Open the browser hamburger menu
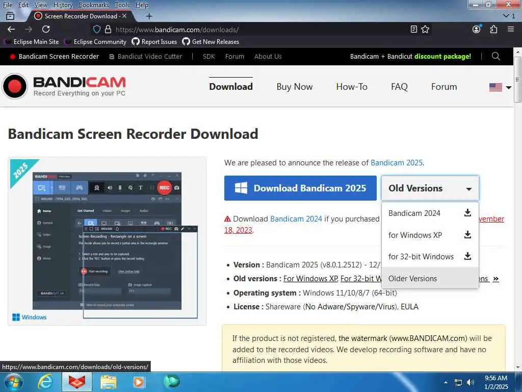The width and height of the screenshot is (522, 392). click(511, 29)
